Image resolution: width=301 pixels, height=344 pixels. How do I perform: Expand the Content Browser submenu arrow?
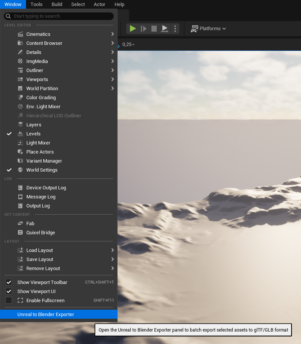tap(112, 43)
